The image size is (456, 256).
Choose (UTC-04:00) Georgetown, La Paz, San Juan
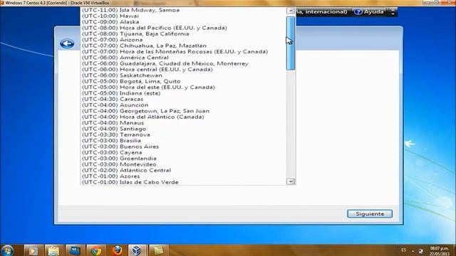pyautogui.click(x=183, y=111)
